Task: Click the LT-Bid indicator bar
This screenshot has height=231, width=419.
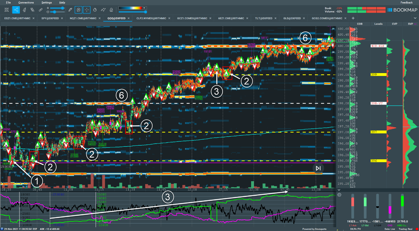Action: 365,206
